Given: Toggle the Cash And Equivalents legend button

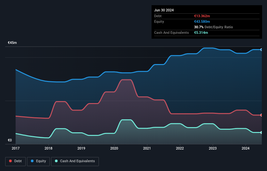Looking at the screenshot, I should click(x=75, y=161).
